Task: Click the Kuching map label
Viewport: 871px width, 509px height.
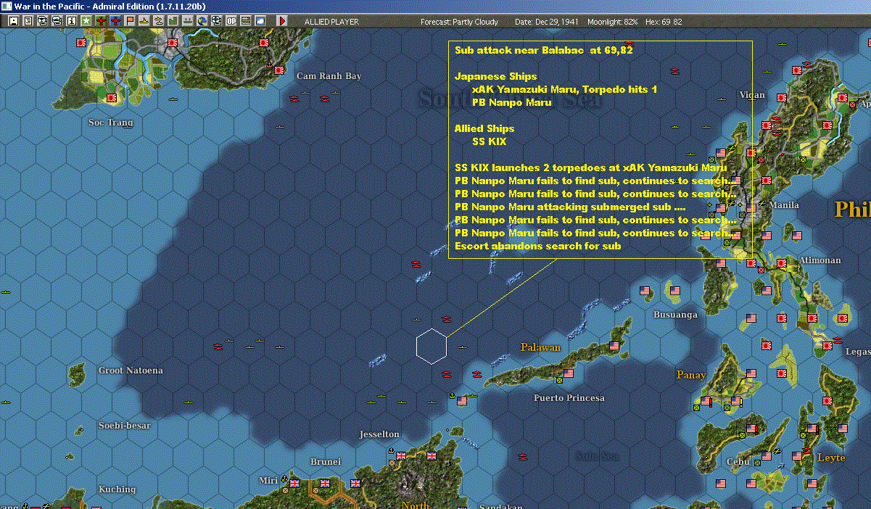Action: point(117,489)
